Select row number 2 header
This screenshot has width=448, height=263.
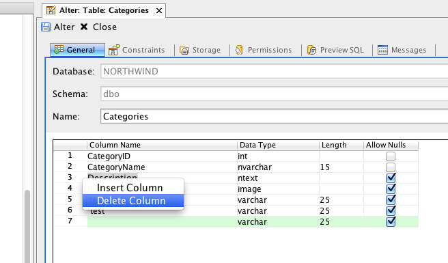70,167
